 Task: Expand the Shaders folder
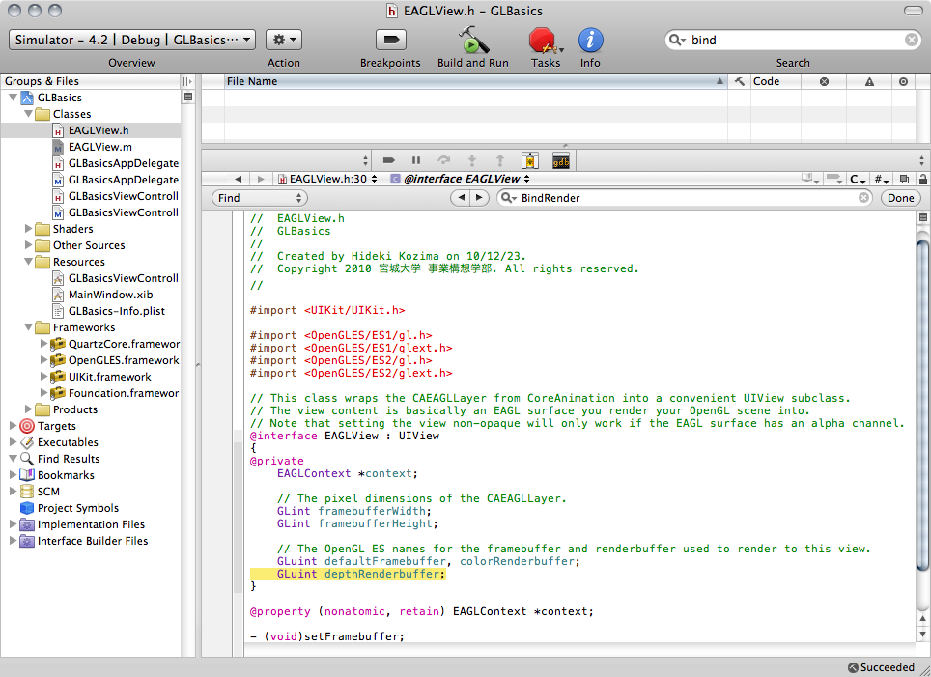28,229
